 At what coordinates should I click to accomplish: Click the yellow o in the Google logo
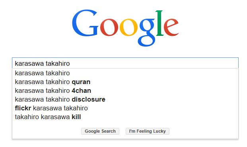click(x=128, y=27)
